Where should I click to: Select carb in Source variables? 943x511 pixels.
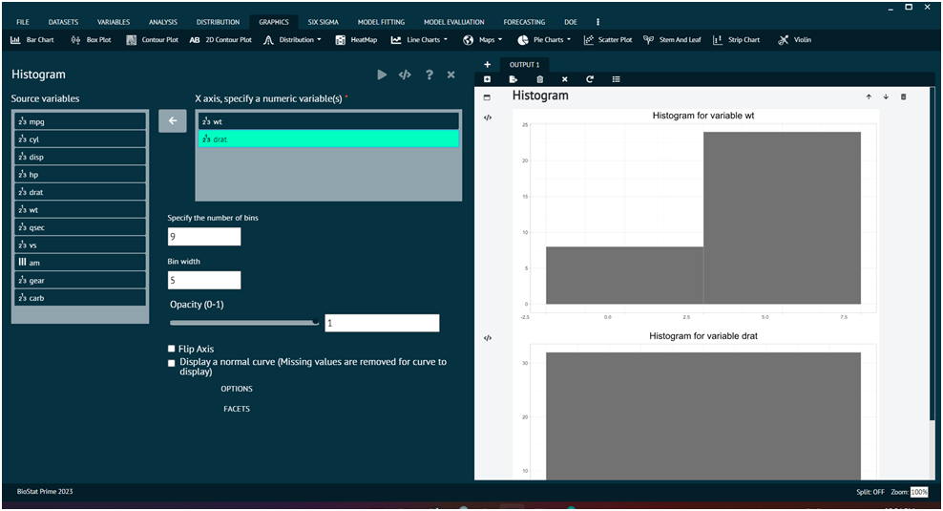[80, 298]
